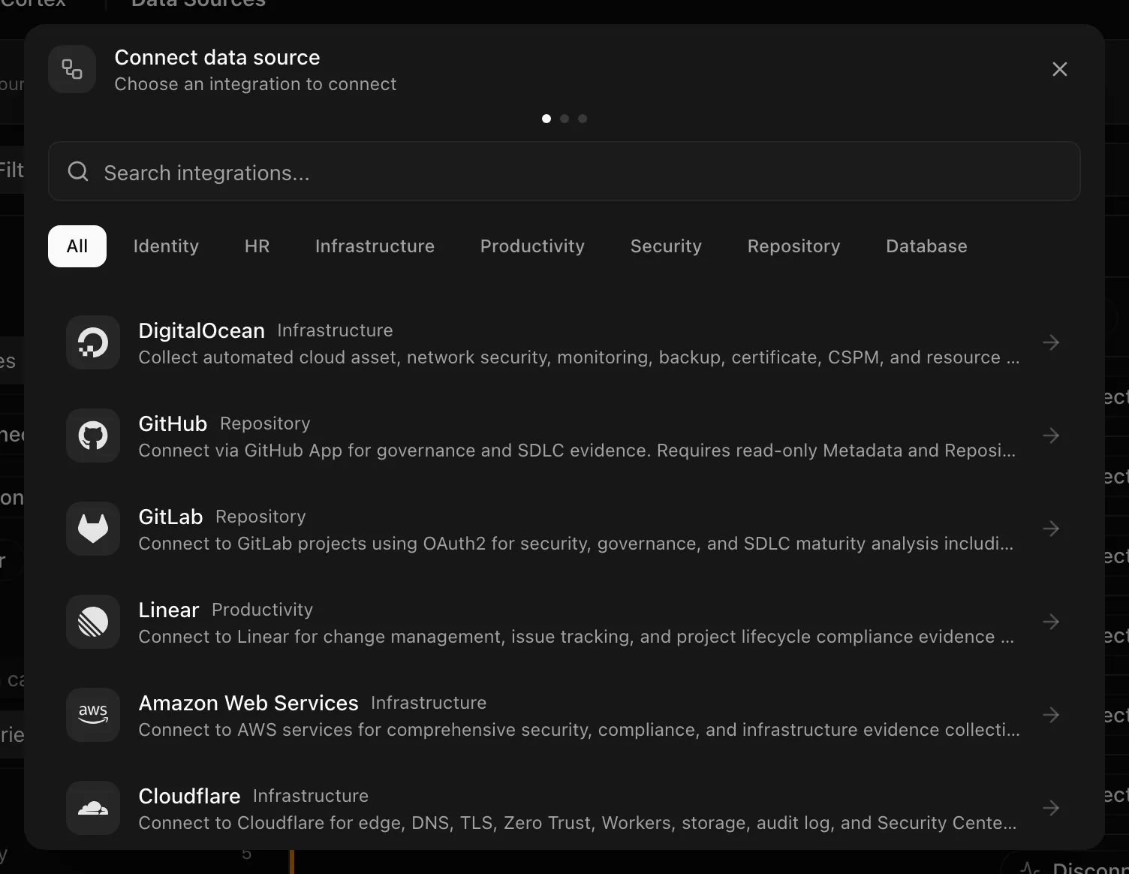Click the arrow on the GitHub row
Screen dimensions: 1129x874
tap(1051, 435)
